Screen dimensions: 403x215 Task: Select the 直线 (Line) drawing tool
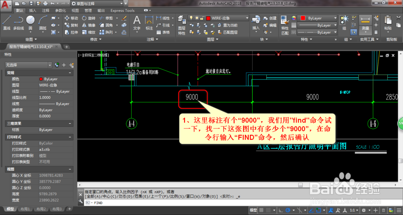click(x=6, y=23)
